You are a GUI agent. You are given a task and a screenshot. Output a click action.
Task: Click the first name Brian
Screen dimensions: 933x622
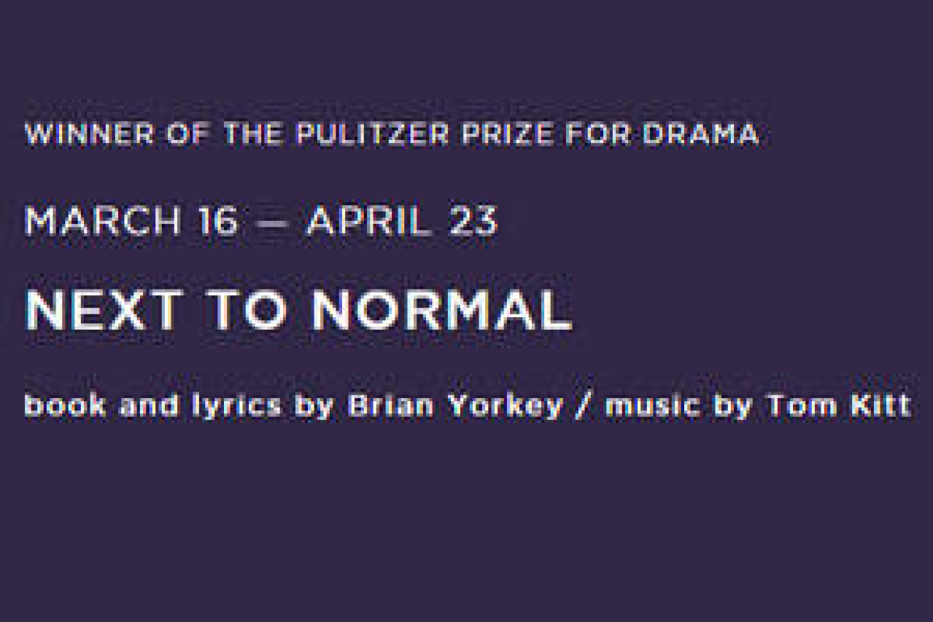(x=390, y=406)
